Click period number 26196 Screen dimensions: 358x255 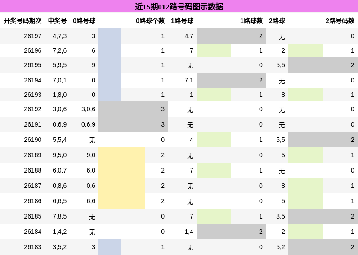point(33,50)
